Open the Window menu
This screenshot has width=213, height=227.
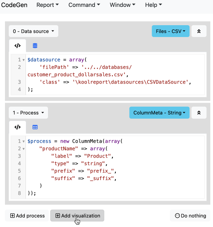coord(122,5)
